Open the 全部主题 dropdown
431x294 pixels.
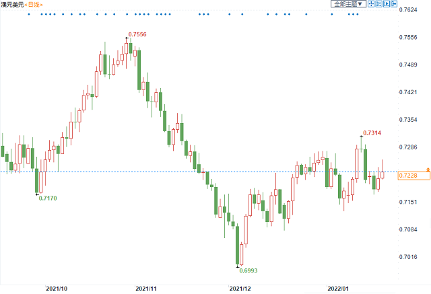coord(347,4)
